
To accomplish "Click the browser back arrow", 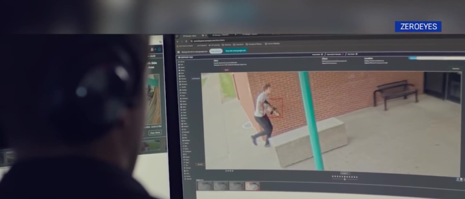I will pyautogui.click(x=178, y=41).
